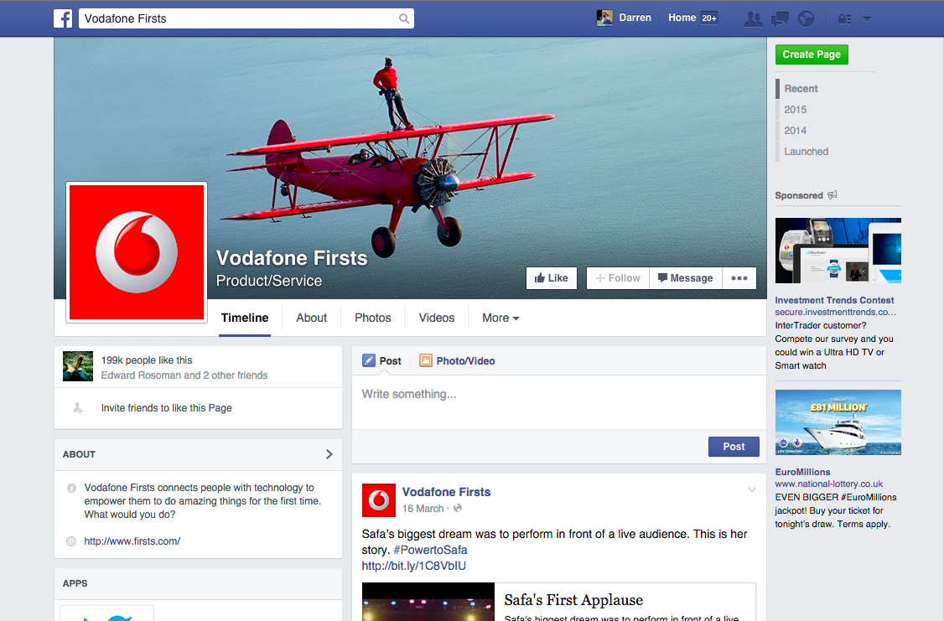944x621 pixels.
Task: Open the friend requests icon
Action: tap(753, 18)
